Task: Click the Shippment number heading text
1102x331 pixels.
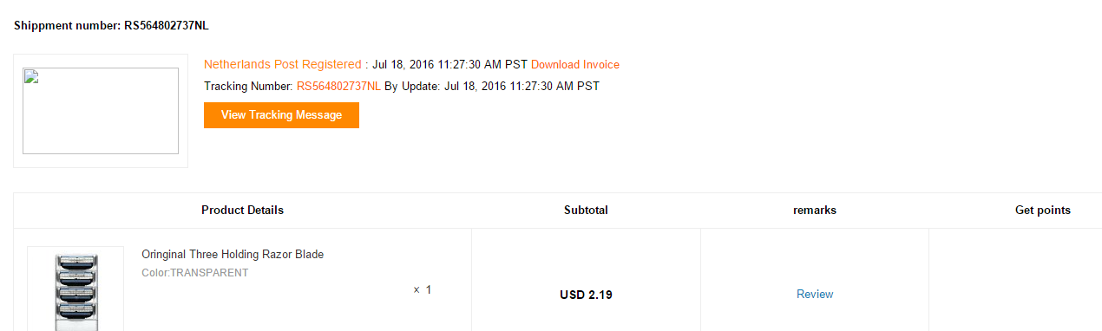Action: click(111, 25)
